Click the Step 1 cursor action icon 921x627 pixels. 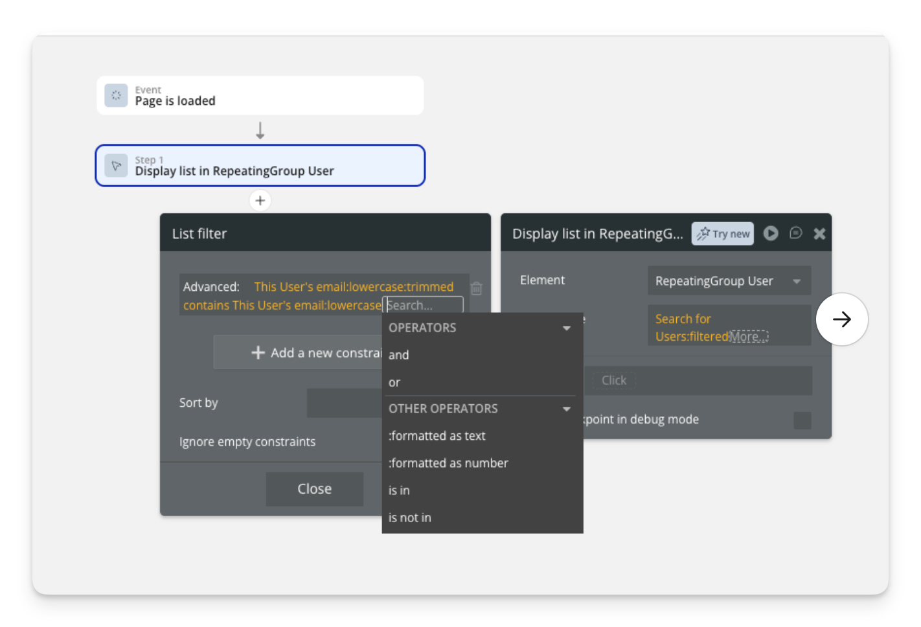tap(116, 166)
